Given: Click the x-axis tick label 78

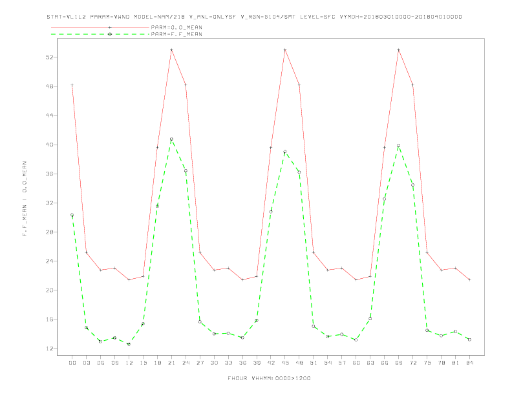Looking at the screenshot, I should [441, 363].
